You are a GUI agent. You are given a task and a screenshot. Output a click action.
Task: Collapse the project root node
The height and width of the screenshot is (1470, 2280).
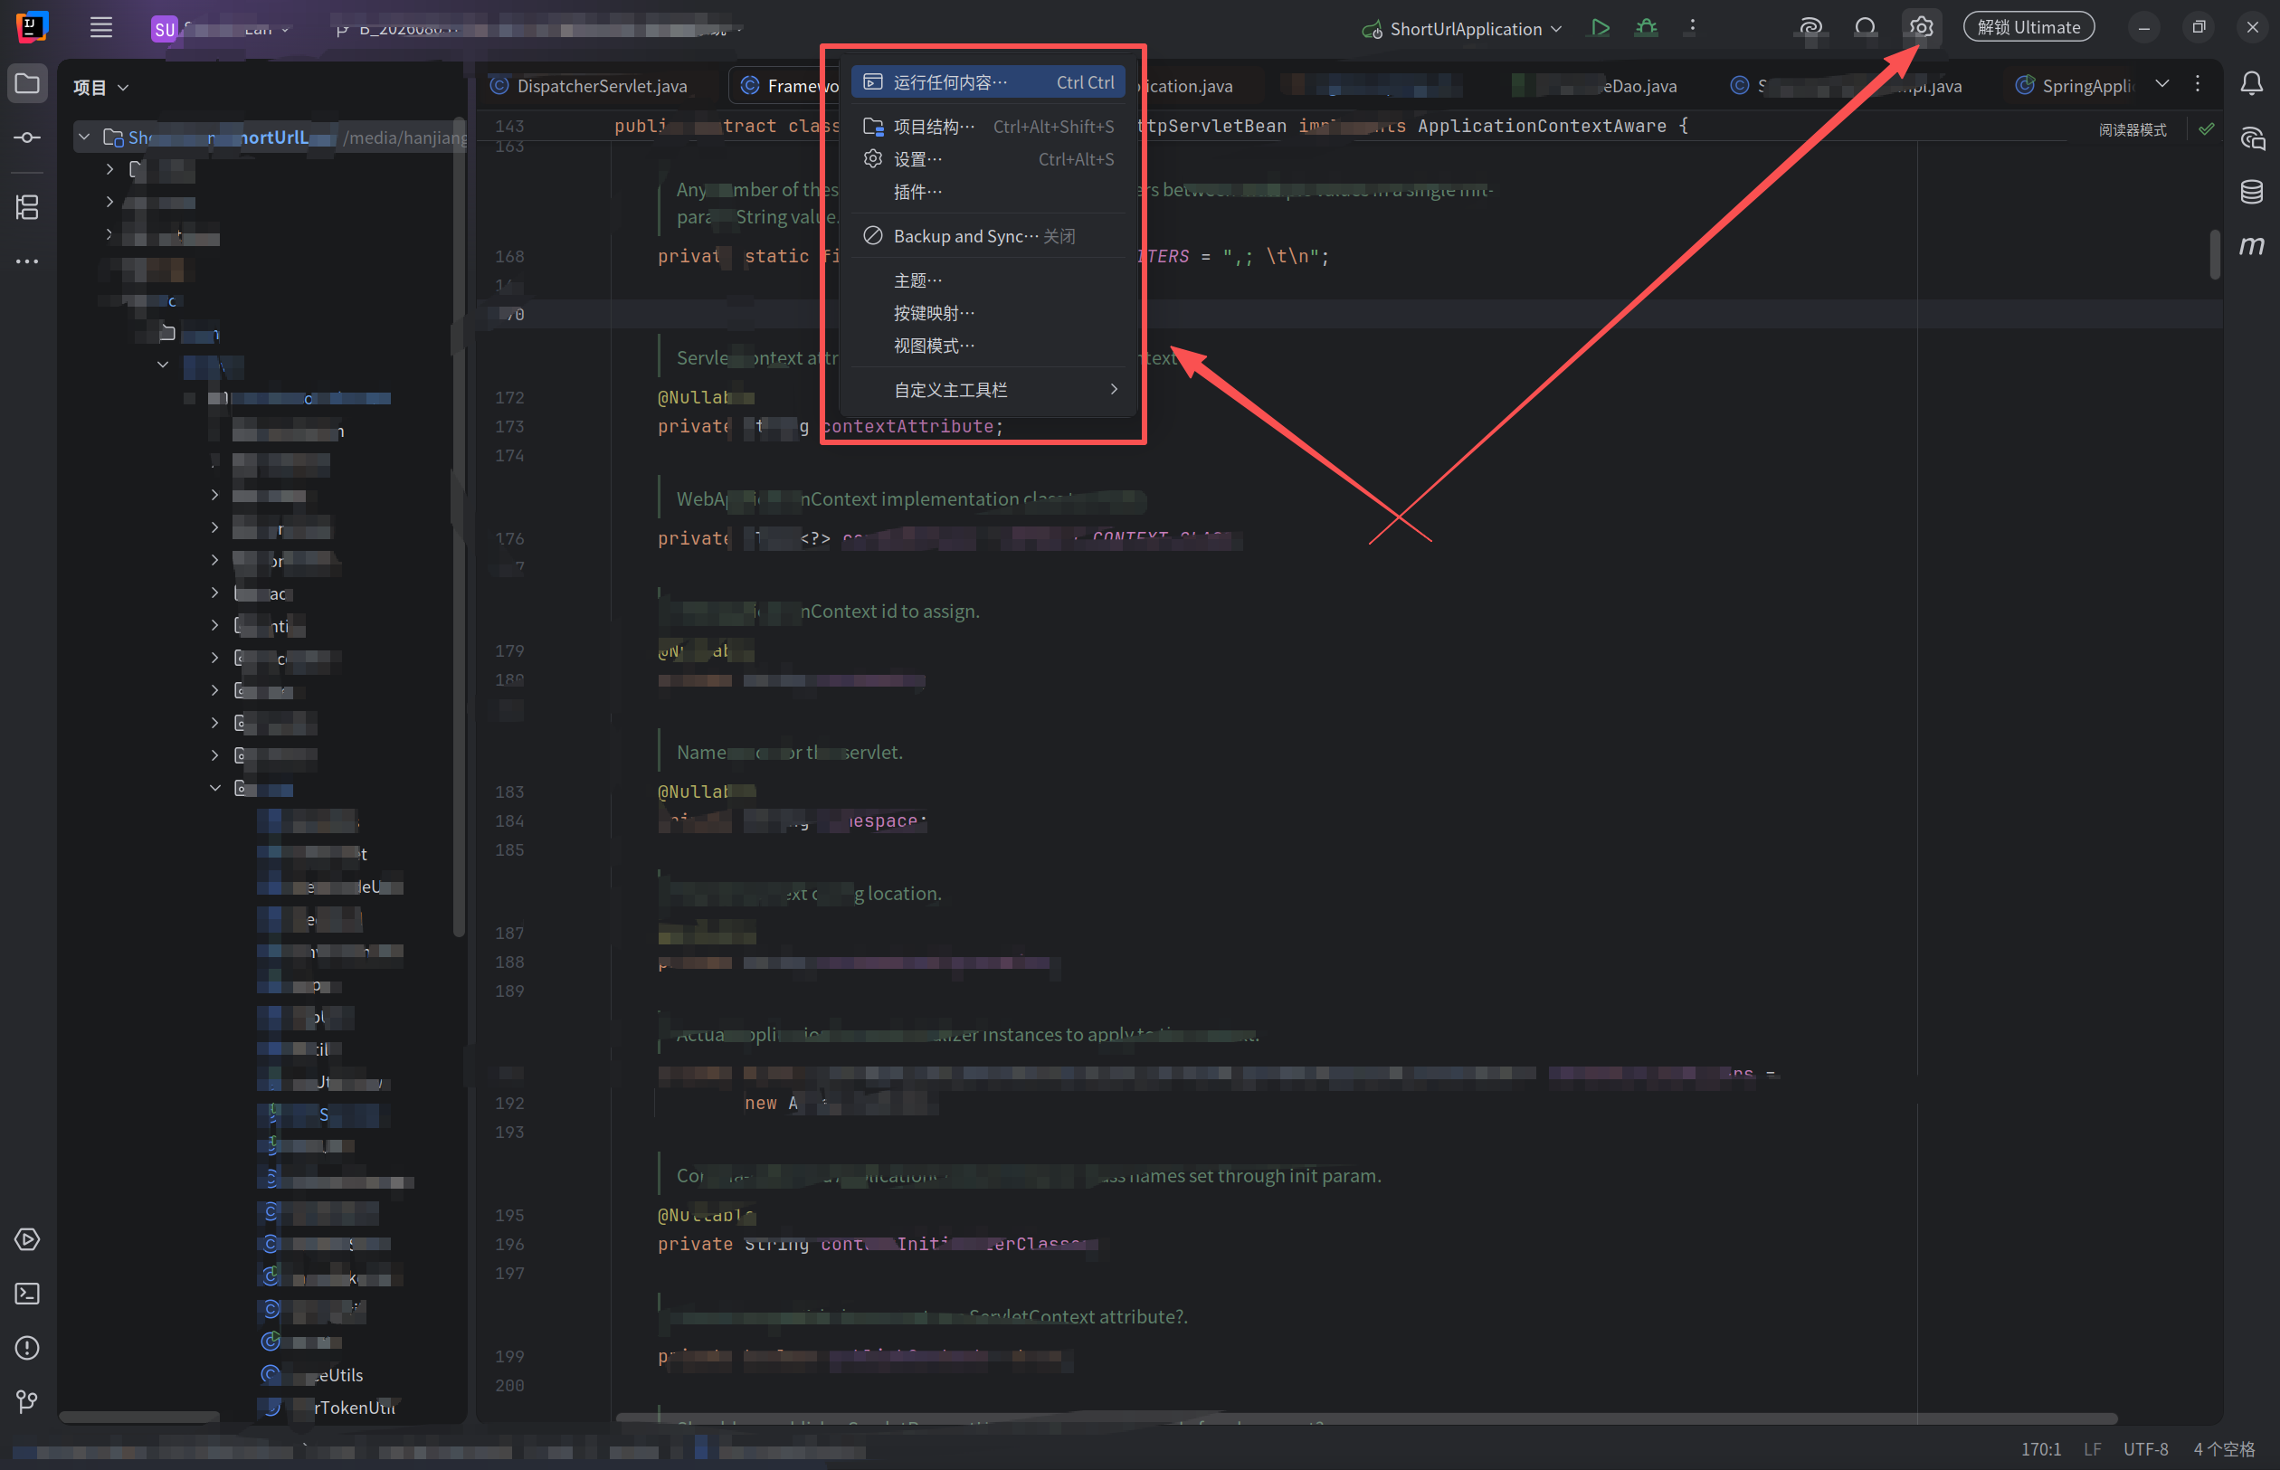(84, 137)
